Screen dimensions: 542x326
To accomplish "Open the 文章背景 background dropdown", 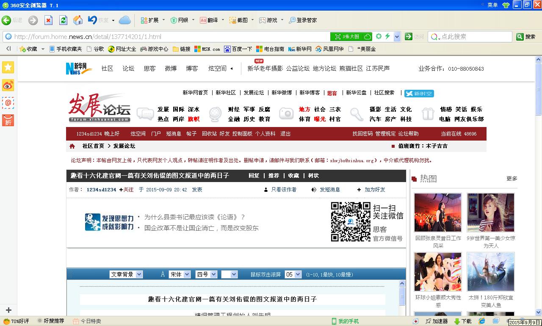I will [x=126, y=274].
